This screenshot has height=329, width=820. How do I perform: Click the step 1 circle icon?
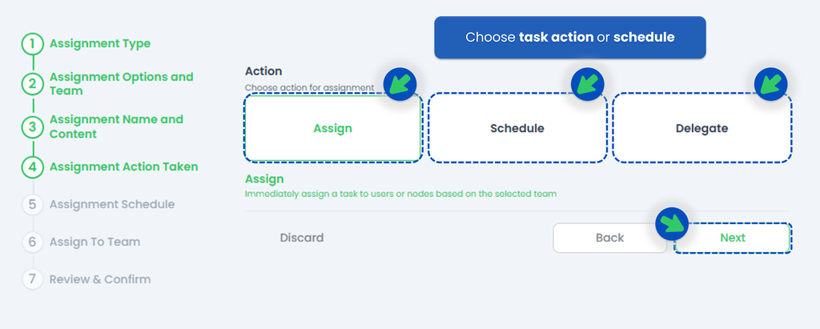pos(32,44)
